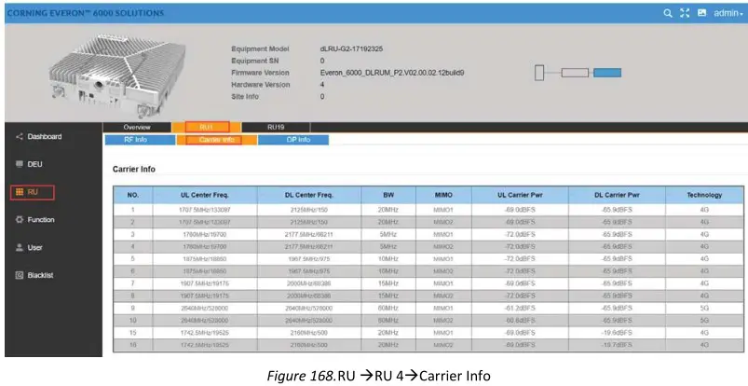This screenshot has height=386, width=748.
Task: Select the DEU sidebar icon
Action: pyautogui.click(x=19, y=164)
